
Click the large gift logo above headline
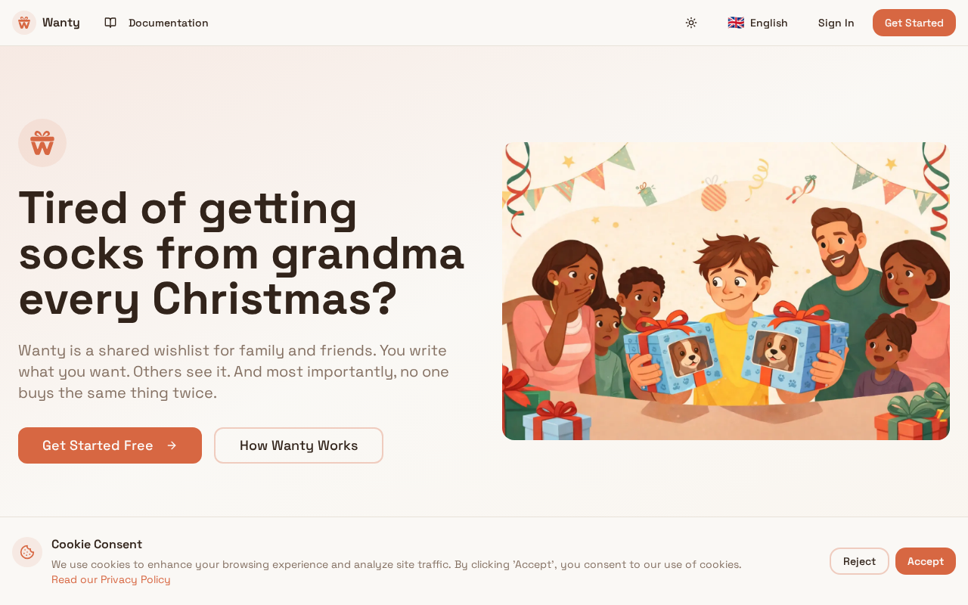point(42,143)
